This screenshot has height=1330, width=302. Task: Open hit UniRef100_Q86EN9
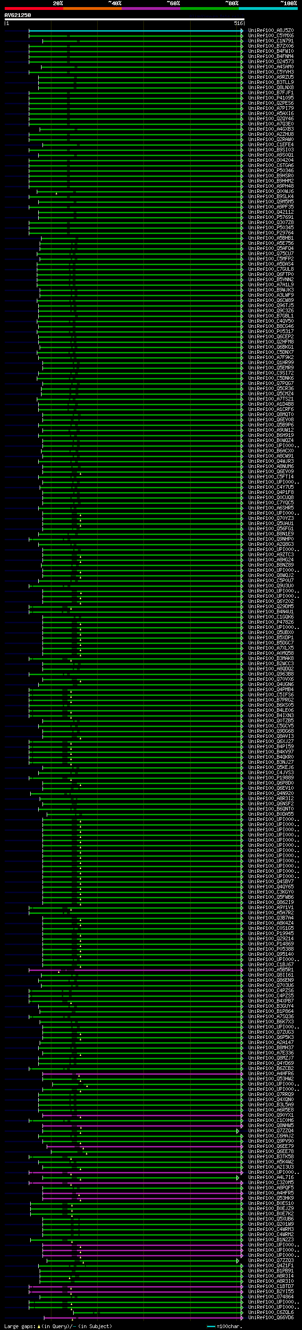pyautogui.click(x=271, y=980)
